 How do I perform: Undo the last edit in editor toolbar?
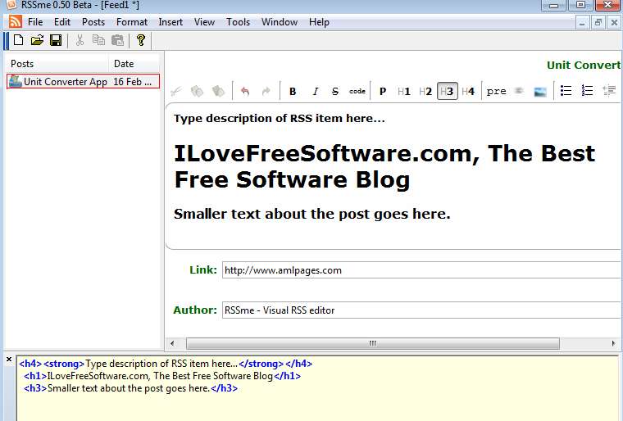click(245, 92)
